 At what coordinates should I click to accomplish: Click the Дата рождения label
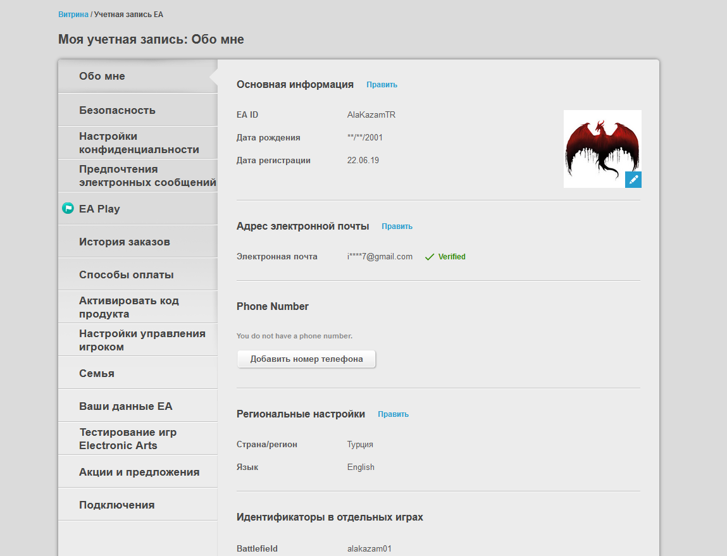click(268, 138)
